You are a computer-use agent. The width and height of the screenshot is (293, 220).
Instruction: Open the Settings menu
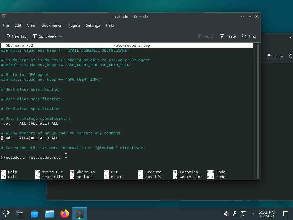[93, 25]
